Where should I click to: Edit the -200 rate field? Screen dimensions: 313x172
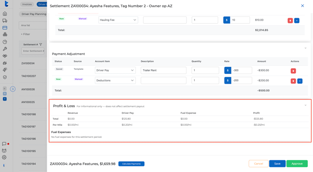click(x=242, y=80)
